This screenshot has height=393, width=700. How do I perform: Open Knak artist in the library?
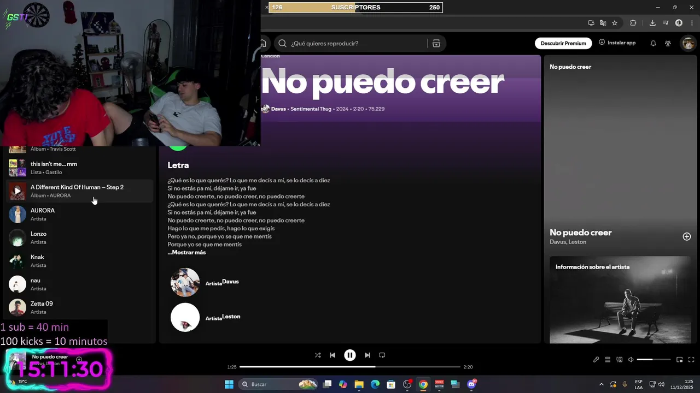coord(79,261)
